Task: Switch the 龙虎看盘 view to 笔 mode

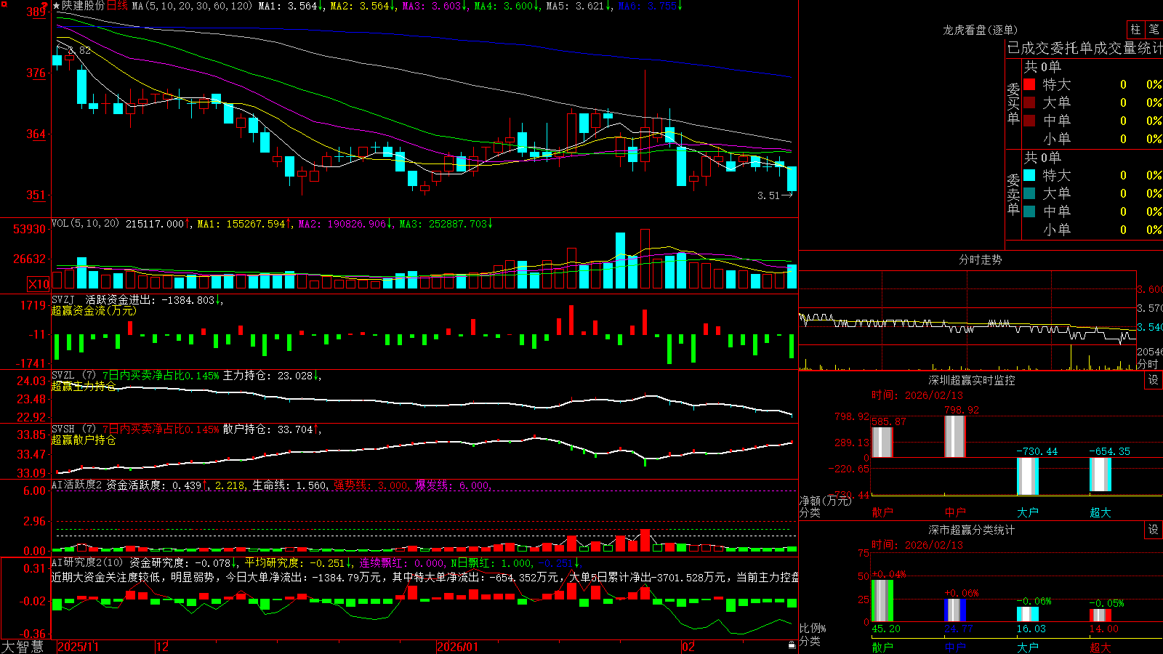Action: [x=1154, y=29]
